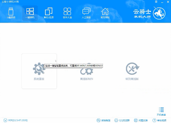Visit the 官方网站 official website
Screen dimensions: 171x123
(105, 13)
